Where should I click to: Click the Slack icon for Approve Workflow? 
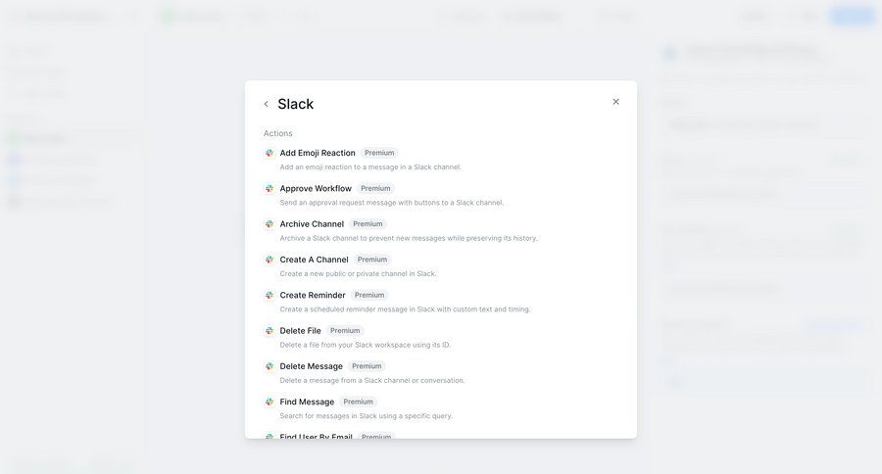(269, 188)
